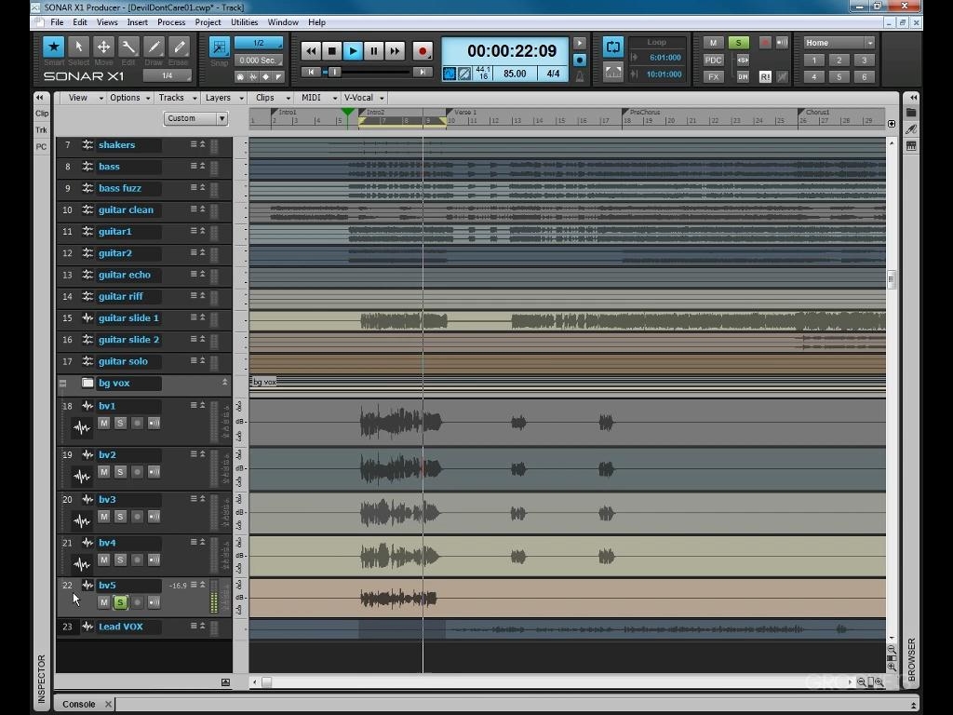Image resolution: width=953 pixels, height=715 pixels.
Task: Click the PreChorus timeline marker
Action: (641, 113)
